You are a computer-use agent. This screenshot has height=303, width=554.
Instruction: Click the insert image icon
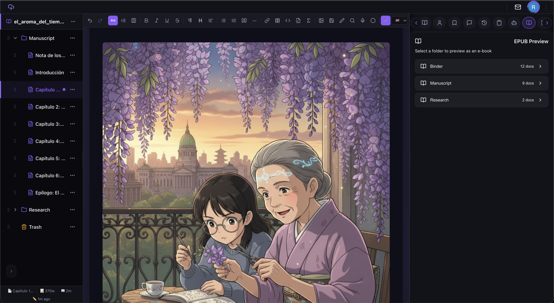click(x=321, y=21)
